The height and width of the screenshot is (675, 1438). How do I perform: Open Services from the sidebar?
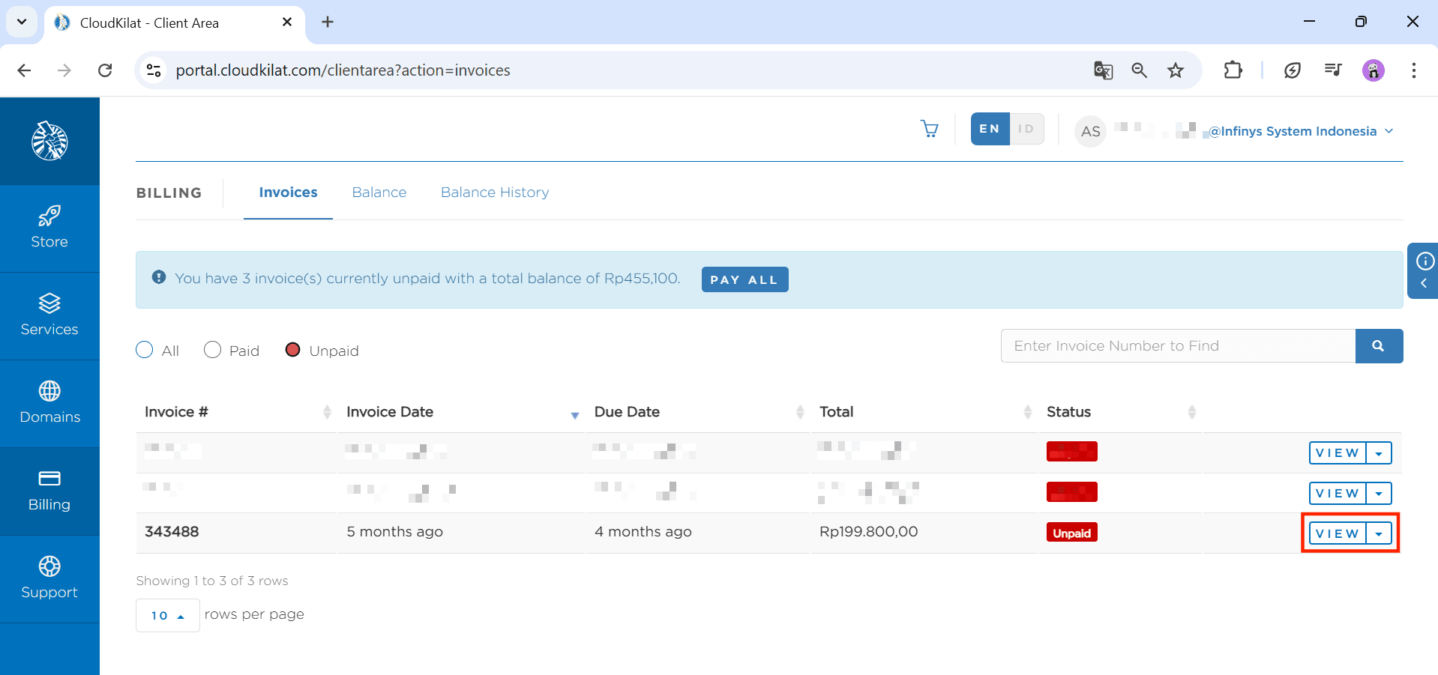tap(49, 315)
